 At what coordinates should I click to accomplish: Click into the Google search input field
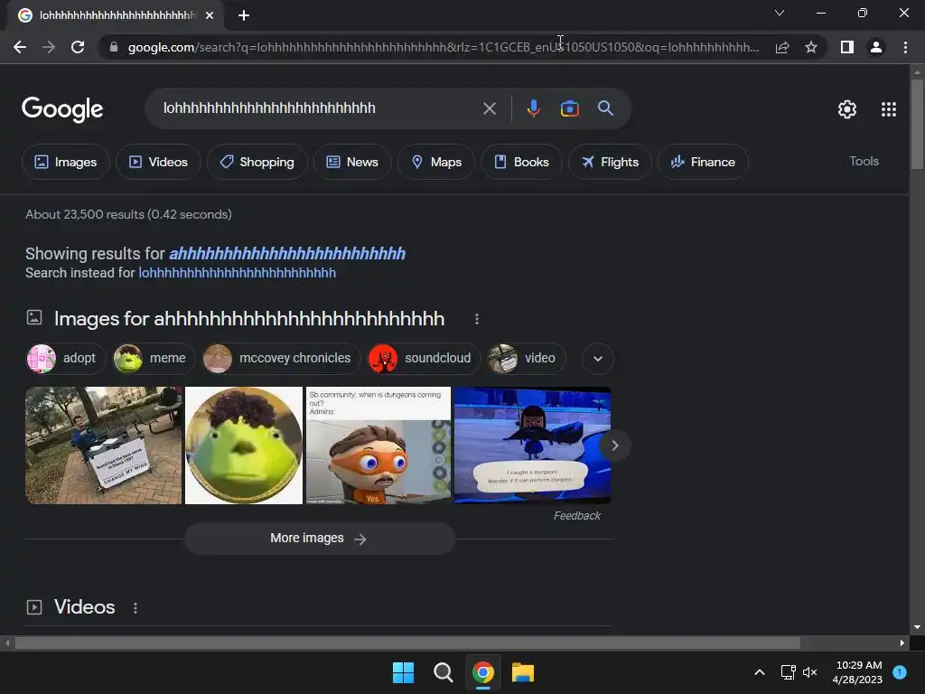319,108
